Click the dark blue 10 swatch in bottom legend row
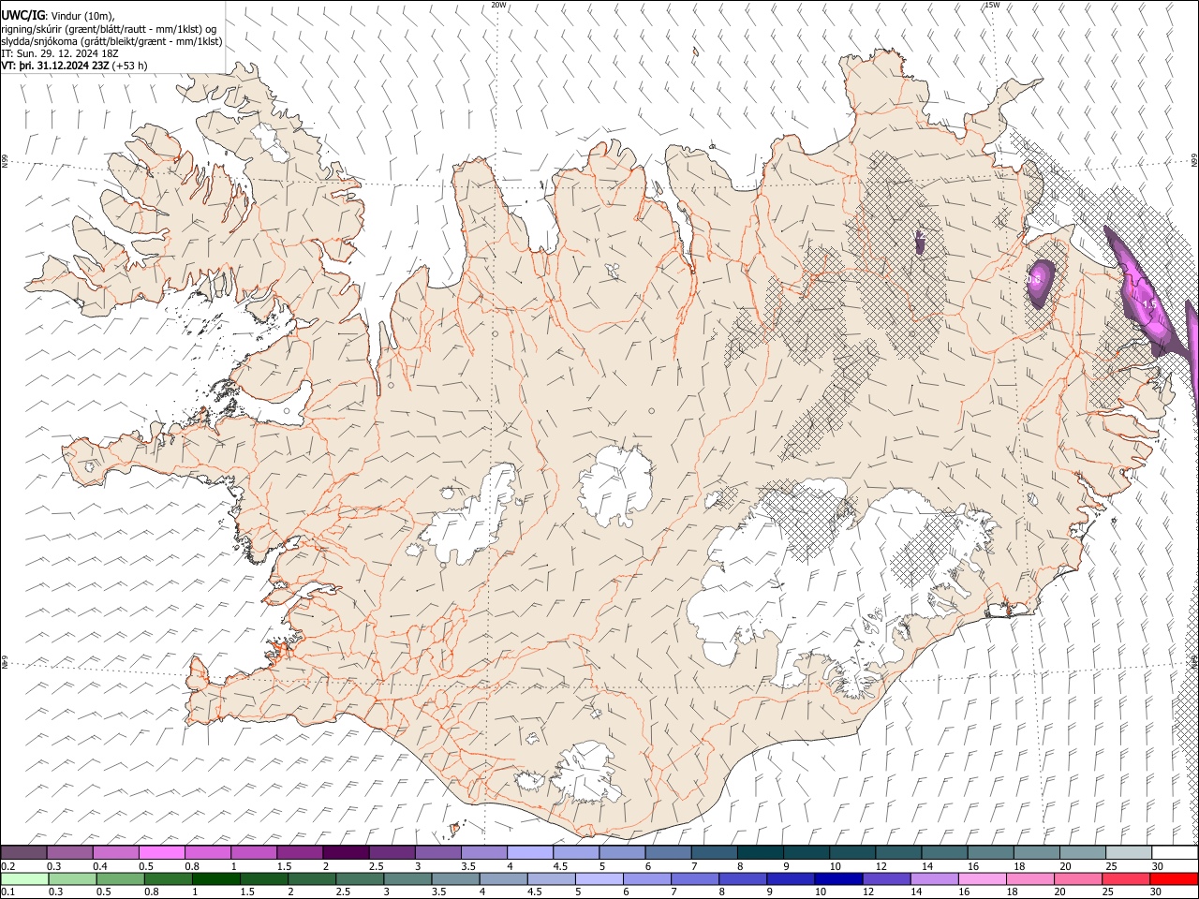 click(x=836, y=879)
